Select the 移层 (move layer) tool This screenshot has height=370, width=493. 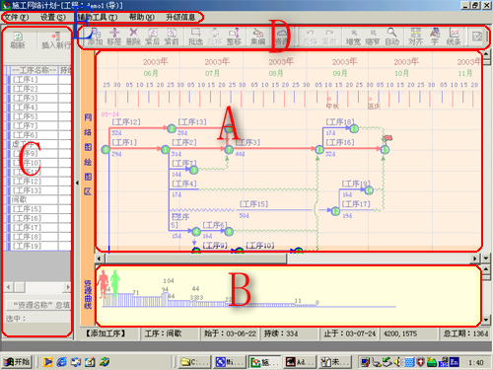114,37
